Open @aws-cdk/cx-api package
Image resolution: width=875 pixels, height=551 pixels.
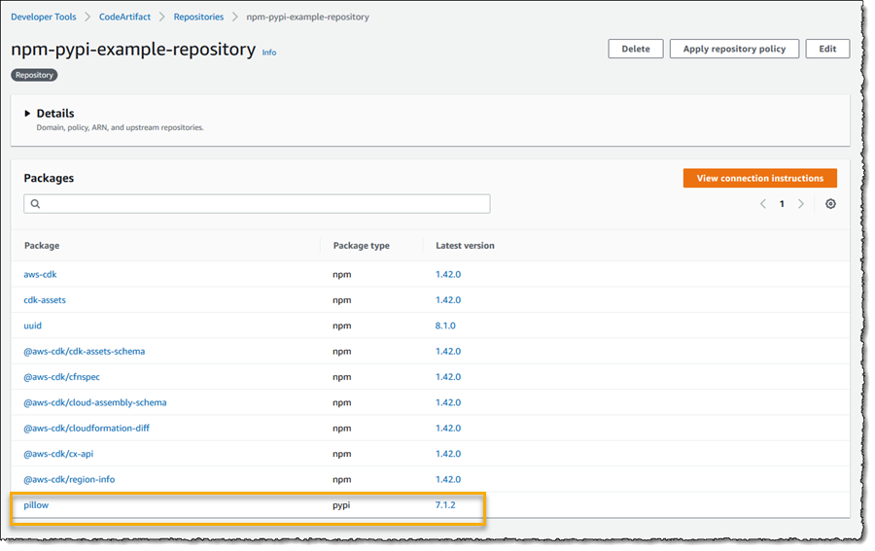(58, 454)
